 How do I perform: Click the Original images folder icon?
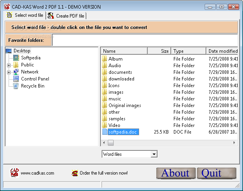pyautogui.click(x=105, y=105)
